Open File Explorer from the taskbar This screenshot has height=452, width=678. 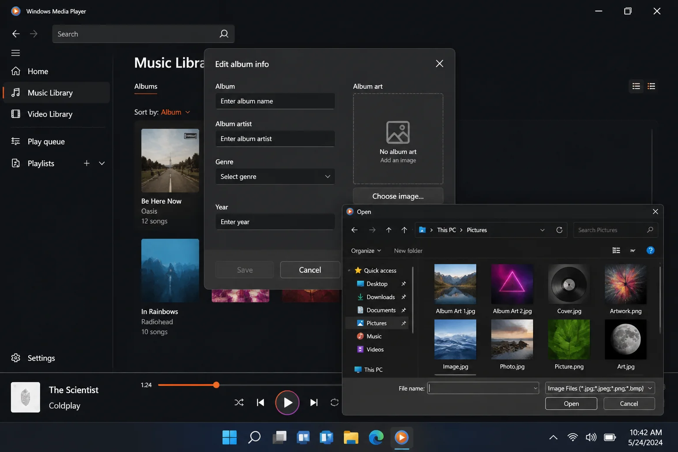click(351, 437)
